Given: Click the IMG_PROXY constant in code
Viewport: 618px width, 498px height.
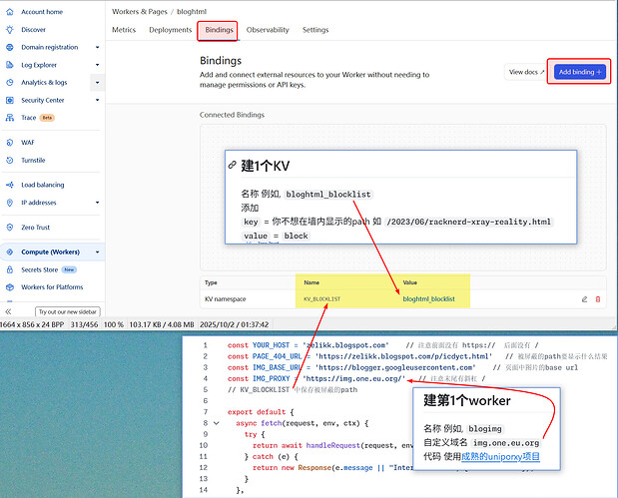Looking at the screenshot, I should [271, 378].
